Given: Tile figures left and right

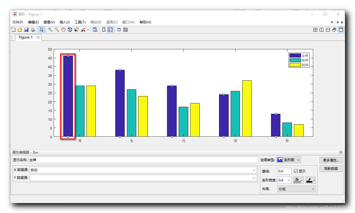Looking at the screenshot, I should (x=322, y=30).
